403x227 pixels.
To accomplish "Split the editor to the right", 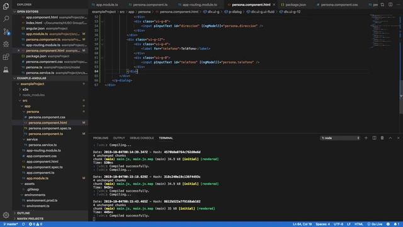I will coord(390,4).
